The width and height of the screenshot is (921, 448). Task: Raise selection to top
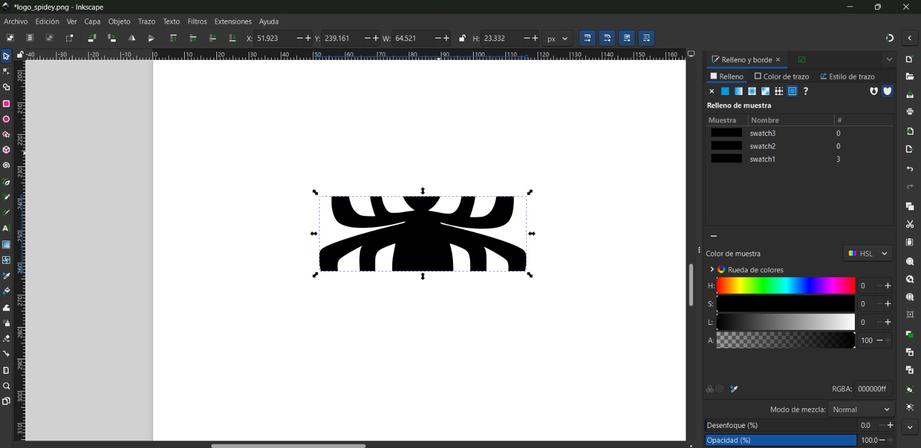(x=173, y=39)
